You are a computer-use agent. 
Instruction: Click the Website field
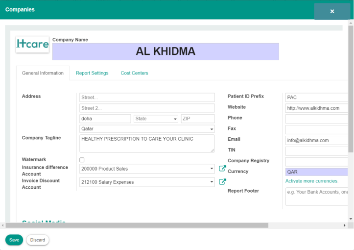coord(316,108)
